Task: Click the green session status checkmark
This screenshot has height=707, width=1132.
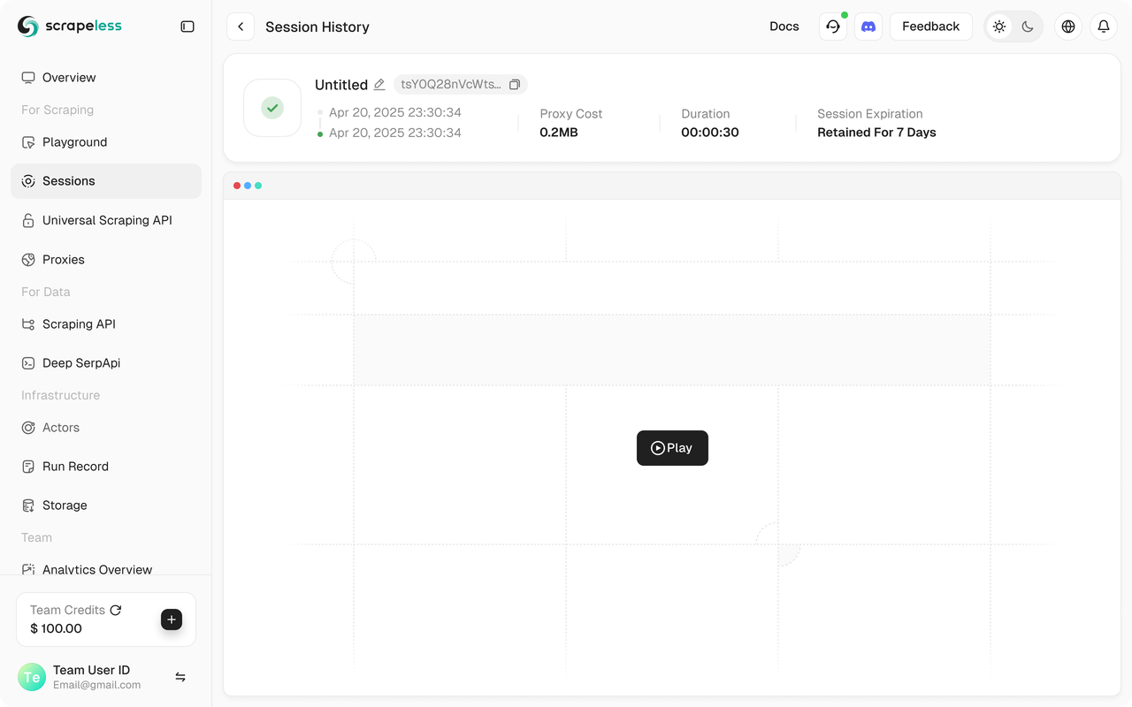Action: (272, 108)
